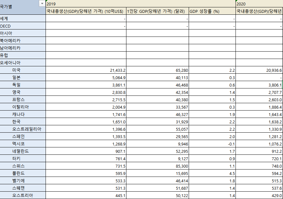This screenshot has height=199, width=283.
Task: Select the 북아메리카 row label
Action: point(23,41)
